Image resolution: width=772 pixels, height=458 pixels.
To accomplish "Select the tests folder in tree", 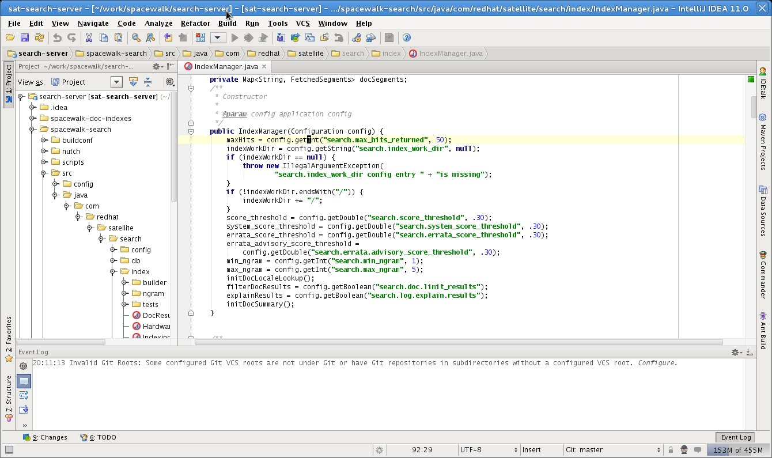I will coord(145,305).
